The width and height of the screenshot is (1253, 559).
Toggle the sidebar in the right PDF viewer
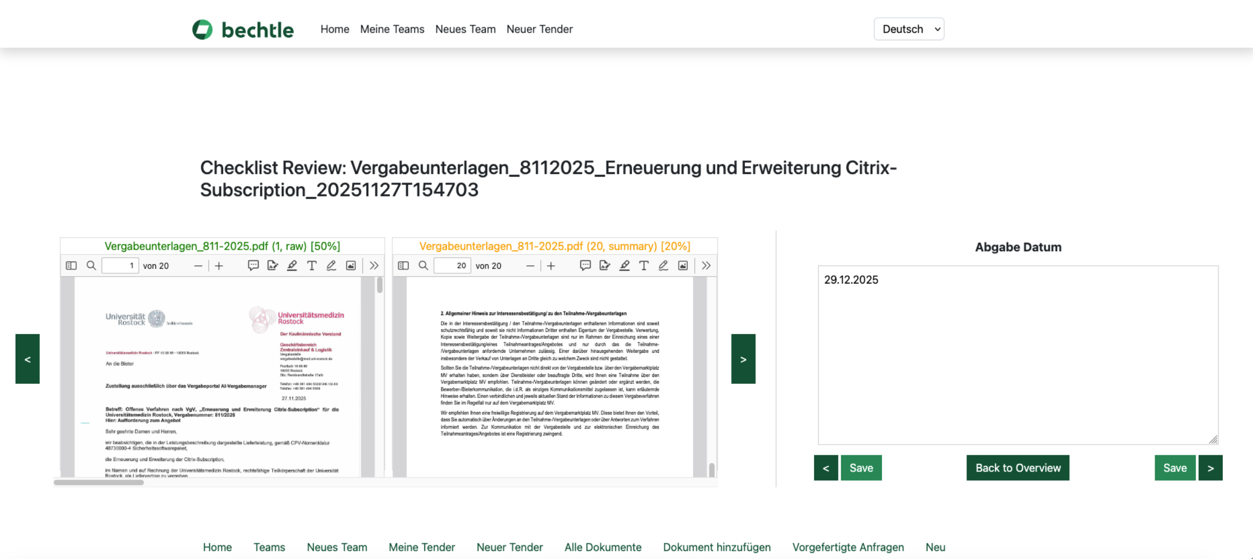(x=403, y=266)
